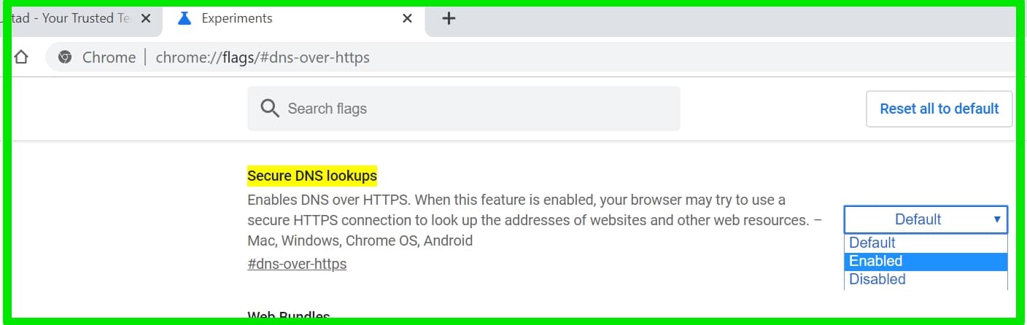
Task: Open a new tab with plus icon
Action: (x=449, y=19)
